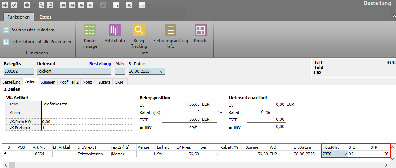Viewport: 396px width, 168px height.
Task: Open the Kopf Teil 2 tab
Action: pos(69,82)
